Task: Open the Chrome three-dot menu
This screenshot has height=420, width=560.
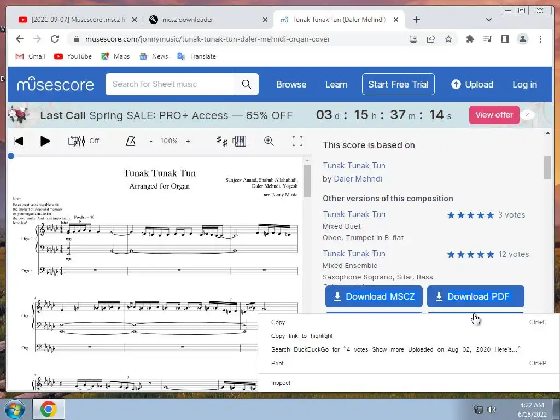Action: pyautogui.click(x=540, y=39)
